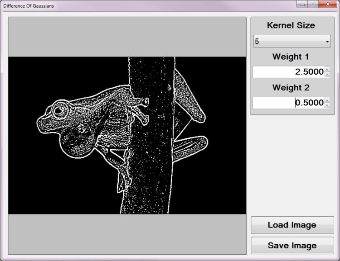
Task: Open the Kernel Size dropdown
Action: pos(292,42)
